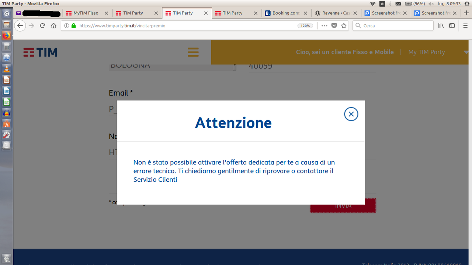Open LibreOffice Calc from the dock
The width and height of the screenshot is (472, 265).
(6, 102)
